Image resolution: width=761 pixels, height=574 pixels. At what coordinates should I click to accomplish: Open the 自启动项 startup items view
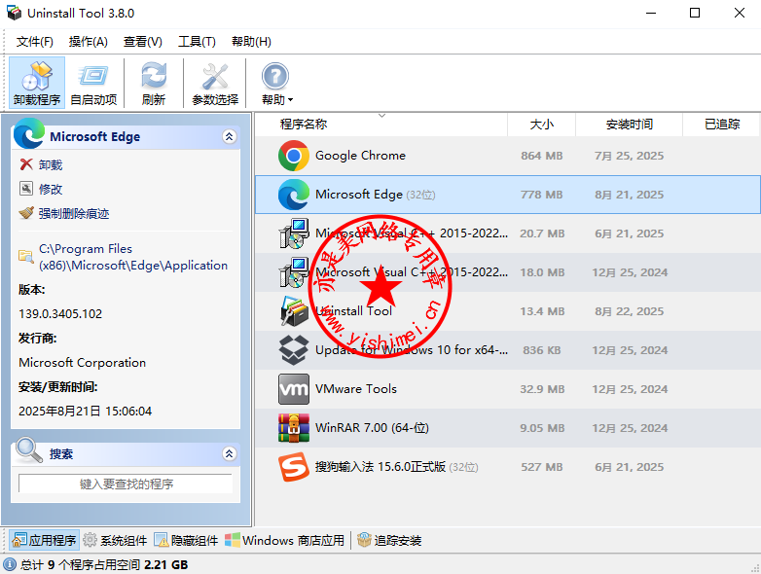point(93,83)
